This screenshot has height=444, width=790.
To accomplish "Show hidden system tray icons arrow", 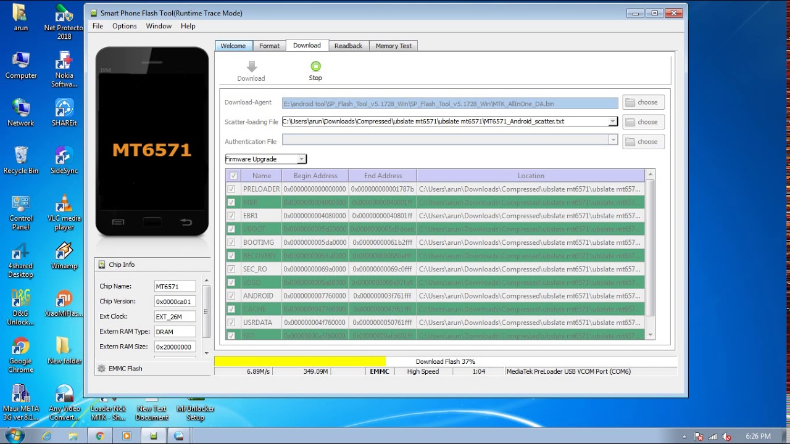I will click(x=684, y=437).
